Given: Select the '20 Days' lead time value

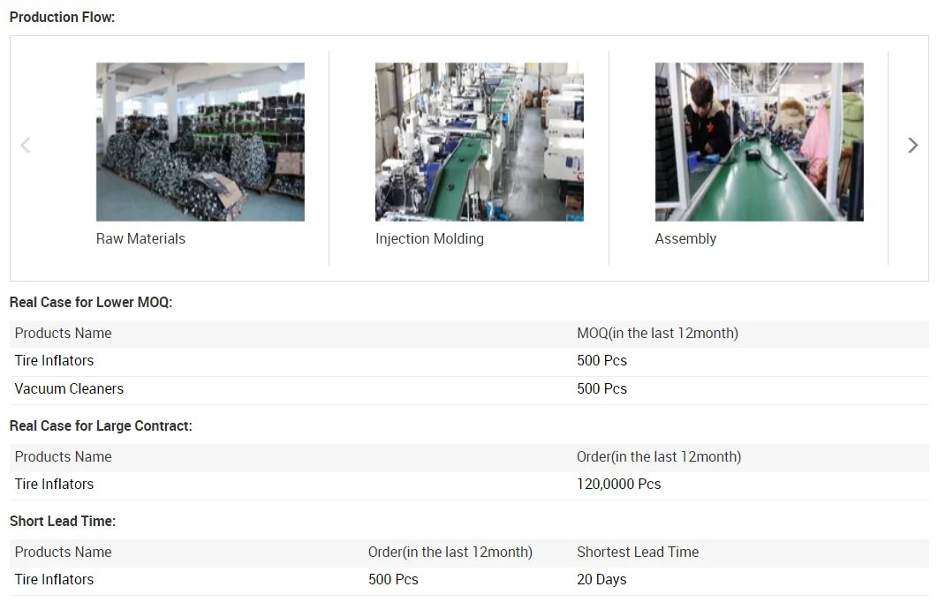Looking at the screenshot, I should tap(601, 579).
